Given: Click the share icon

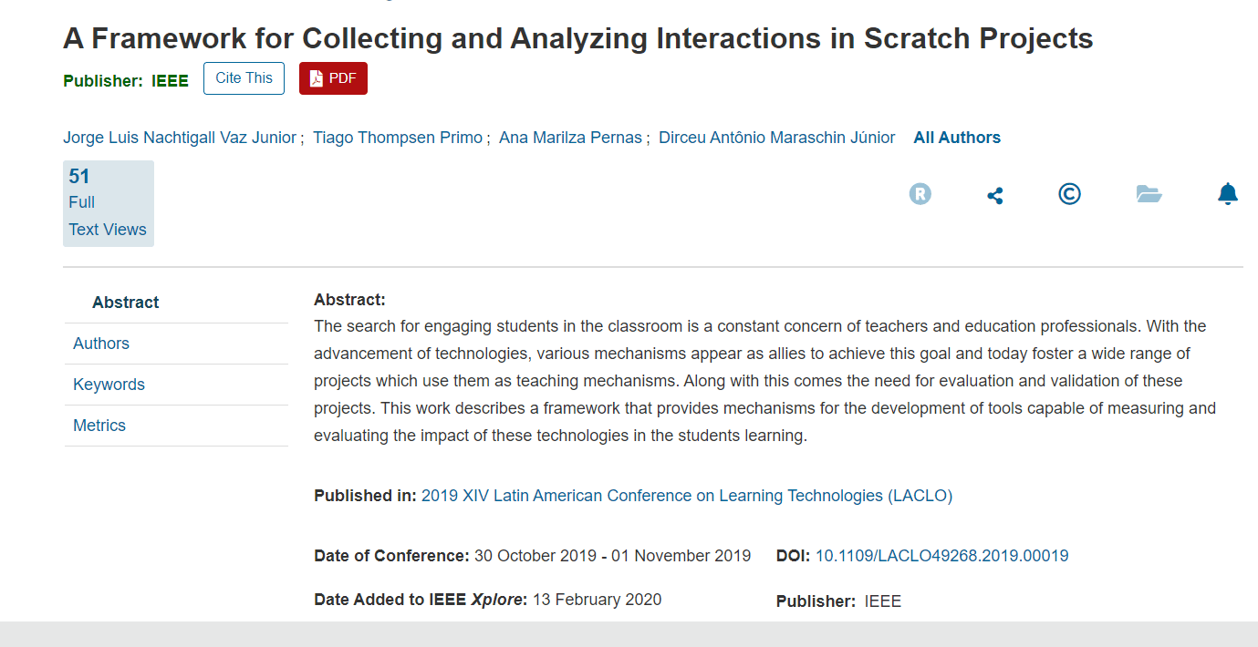Looking at the screenshot, I should [x=995, y=195].
